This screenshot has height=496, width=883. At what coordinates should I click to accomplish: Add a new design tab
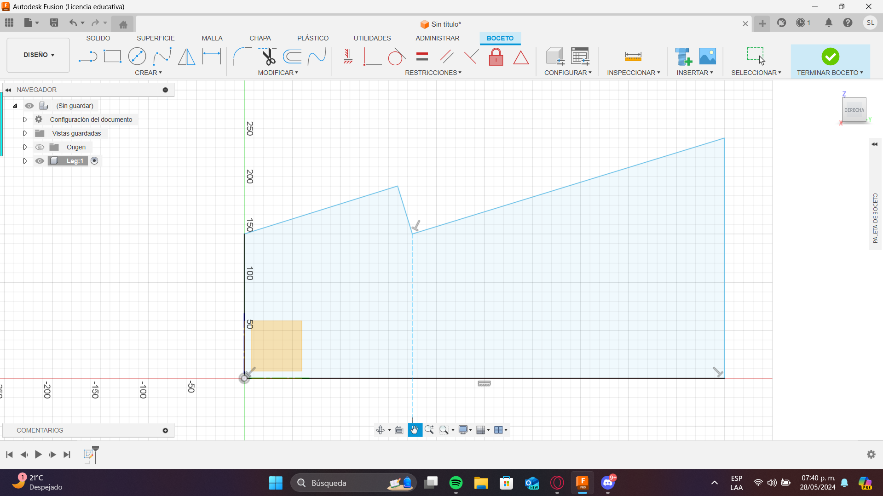click(x=762, y=23)
